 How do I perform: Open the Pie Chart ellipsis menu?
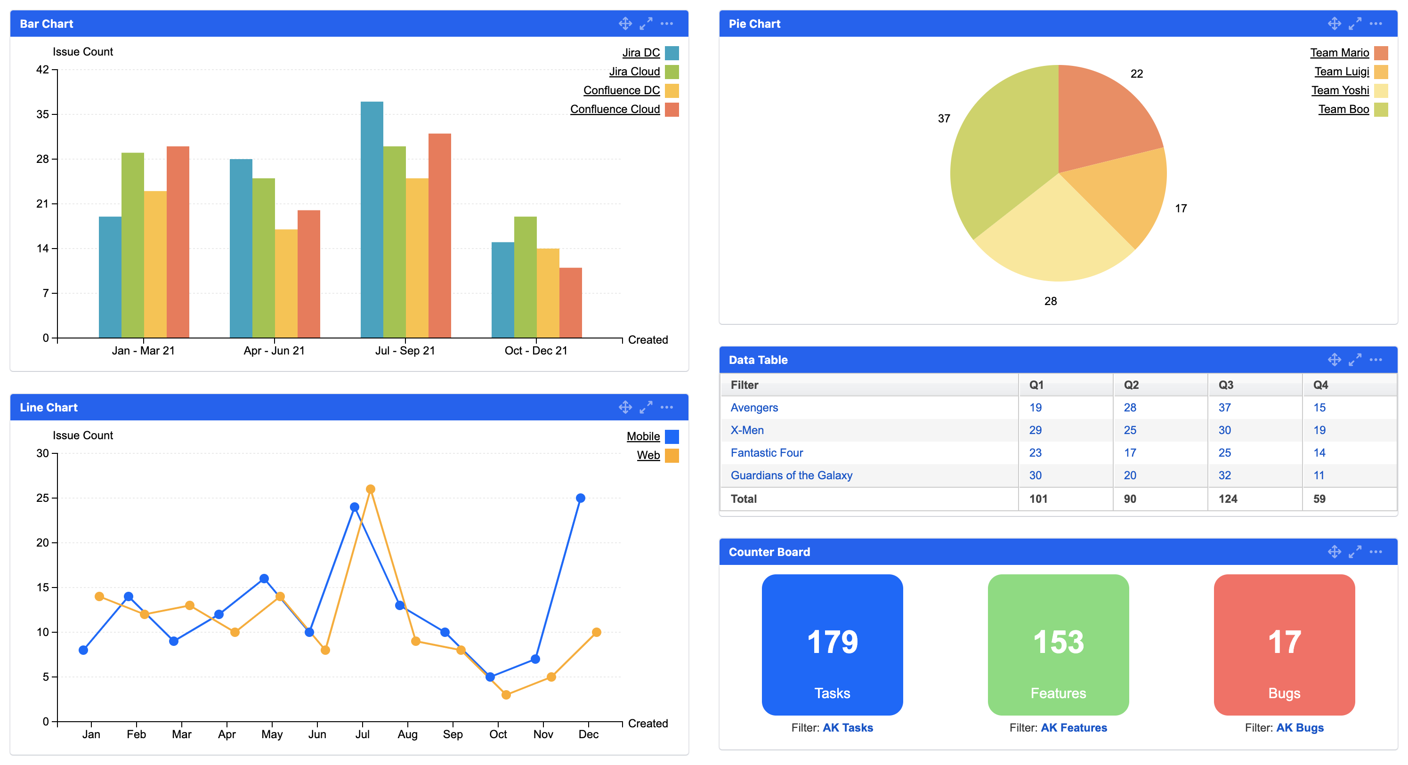click(1377, 24)
